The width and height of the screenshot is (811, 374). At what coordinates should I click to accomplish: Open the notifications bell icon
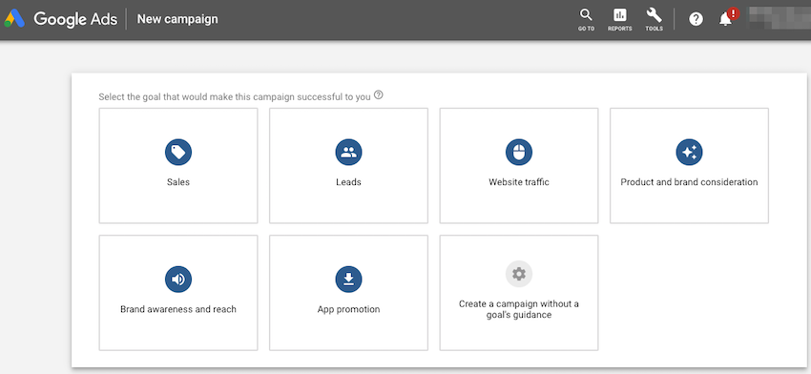click(725, 20)
